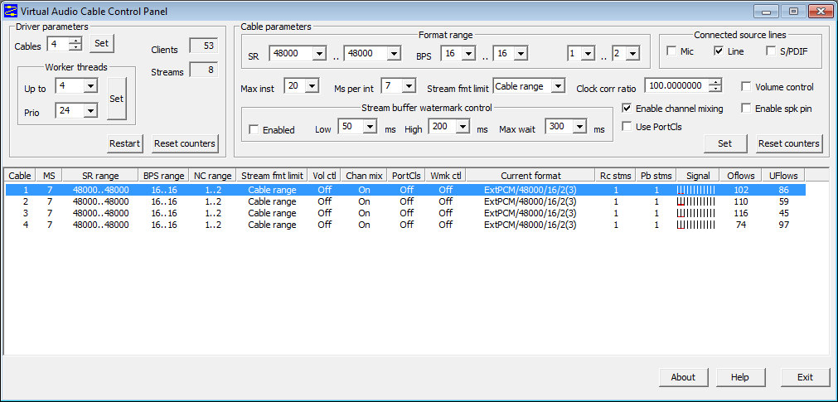This screenshot has width=838, height=402.
Task: Check the Enable spk pin option
Action: click(x=746, y=109)
